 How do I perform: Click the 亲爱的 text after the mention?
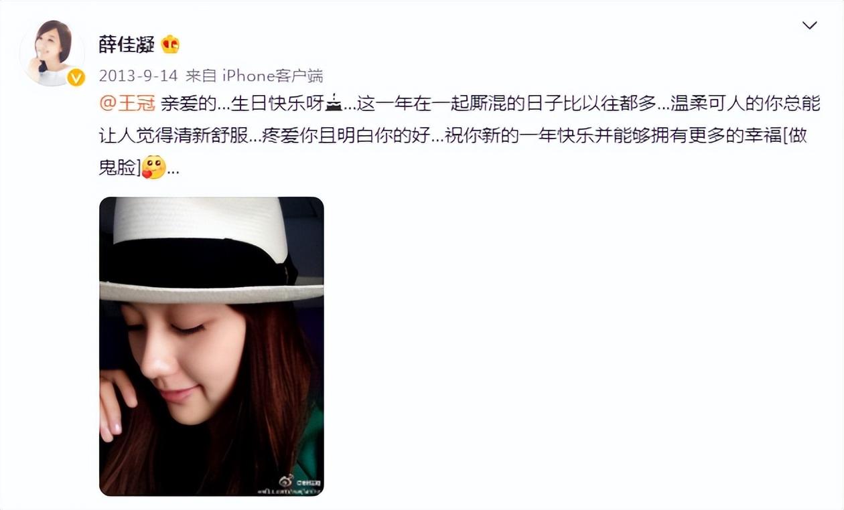189,104
